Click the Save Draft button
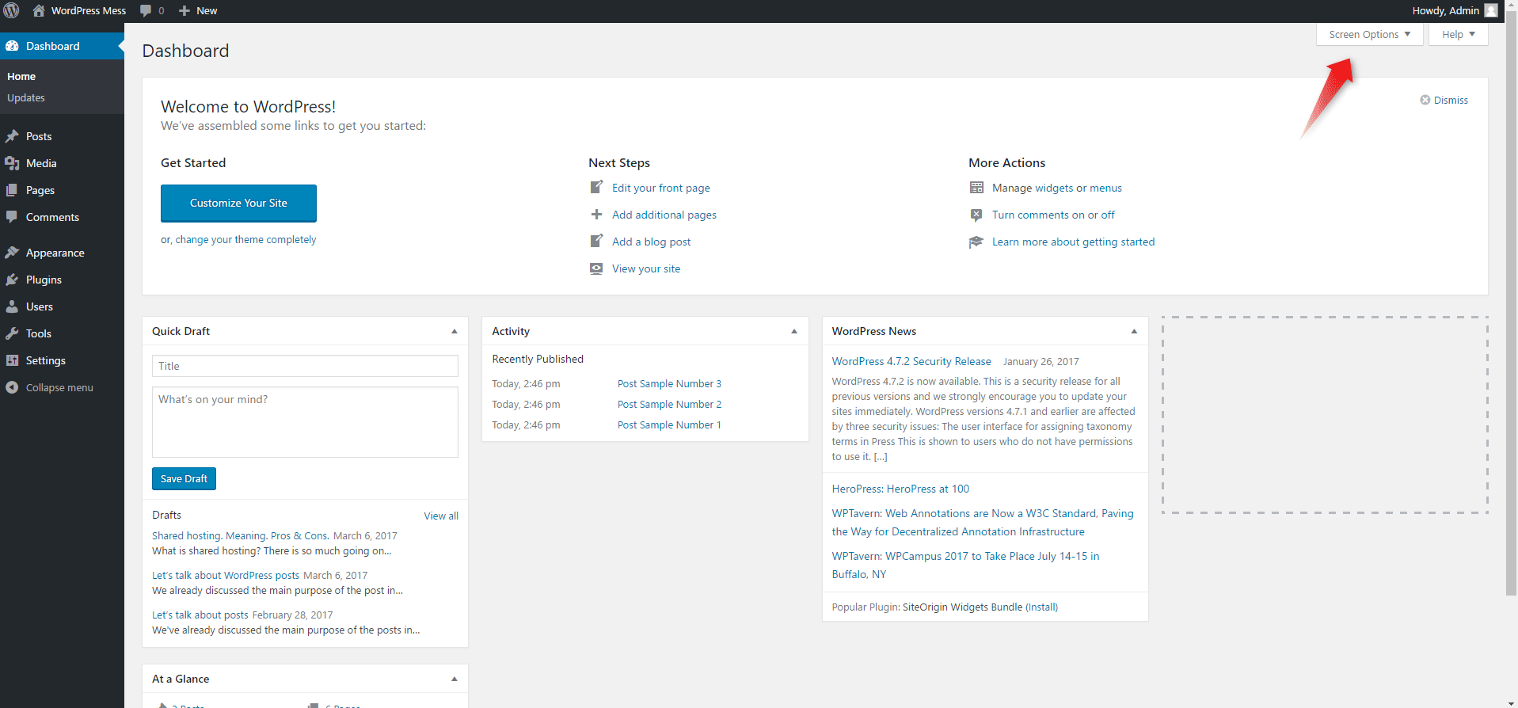1518x708 pixels. pos(184,479)
